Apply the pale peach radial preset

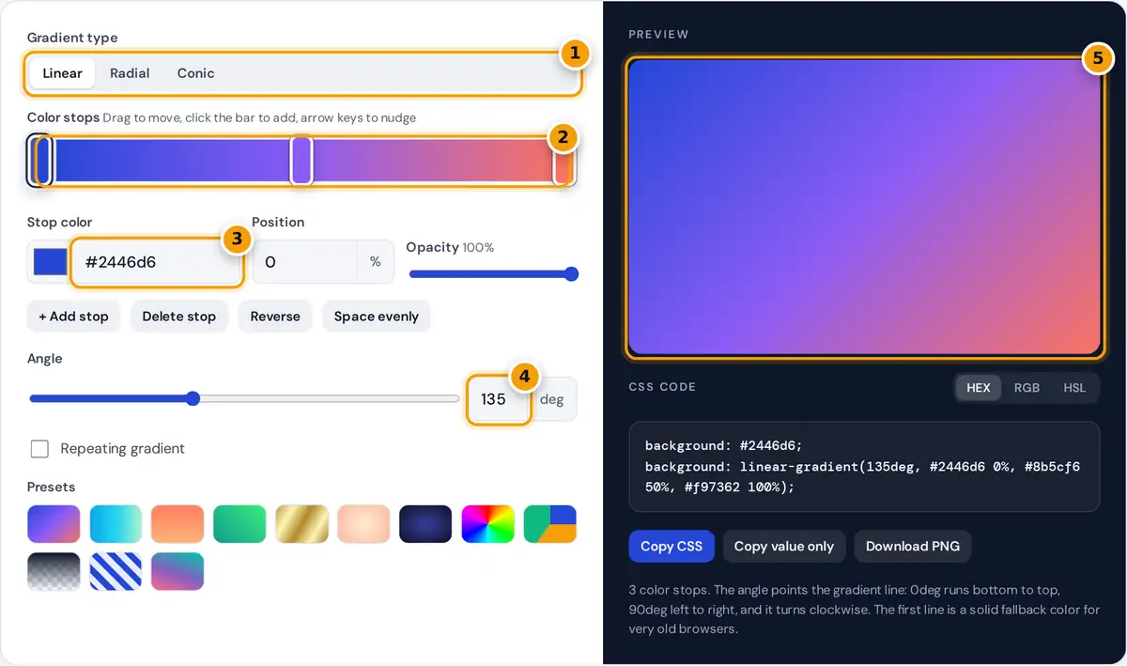point(363,524)
